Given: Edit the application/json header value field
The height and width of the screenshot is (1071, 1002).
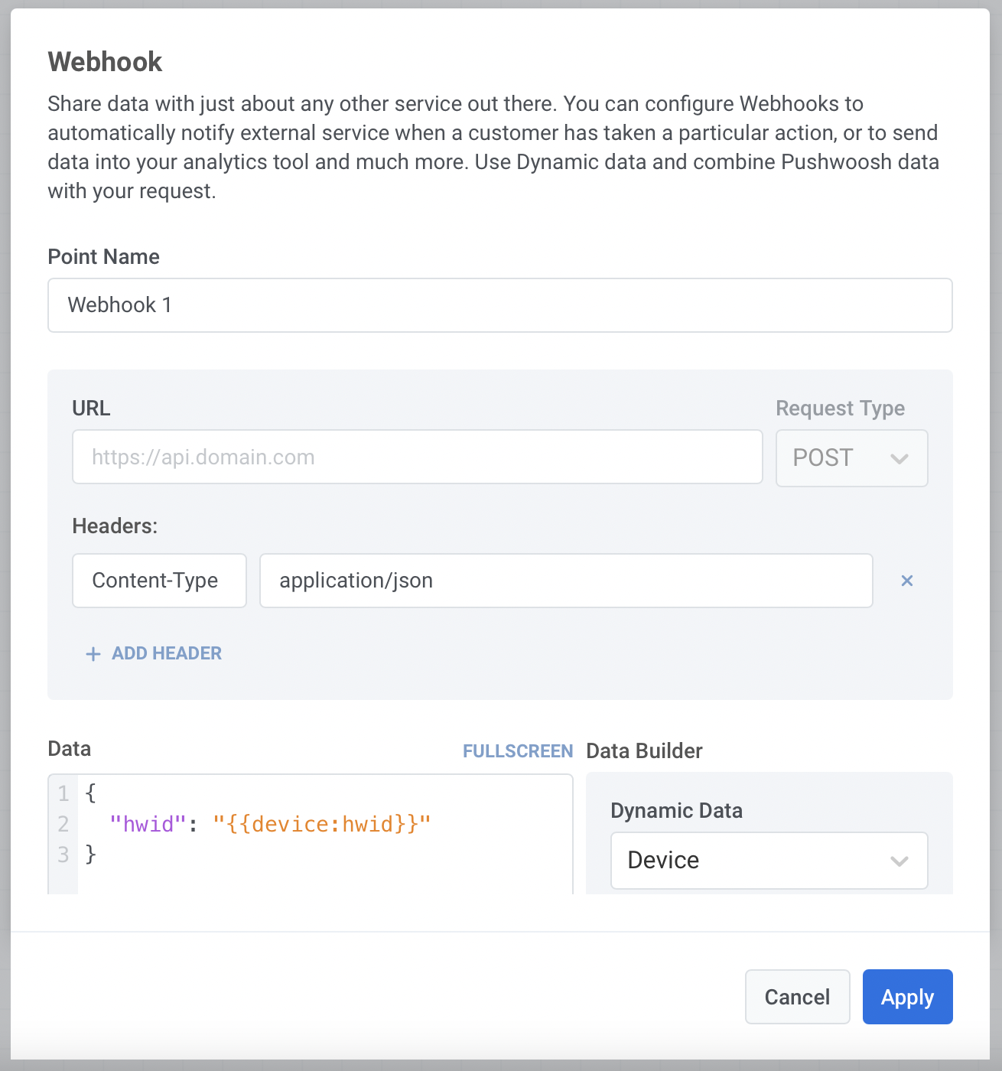Looking at the screenshot, I should pyautogui.click(x=566, y=581).
